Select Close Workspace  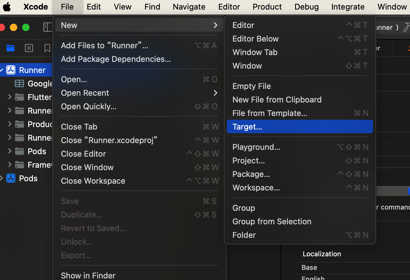click(139, 181)
